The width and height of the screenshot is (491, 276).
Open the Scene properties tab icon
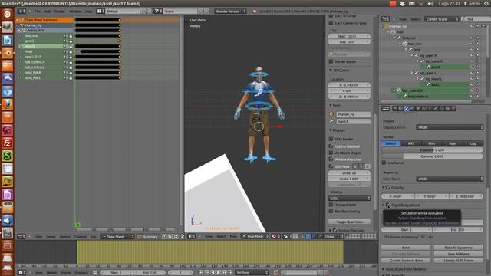[407, 108]
